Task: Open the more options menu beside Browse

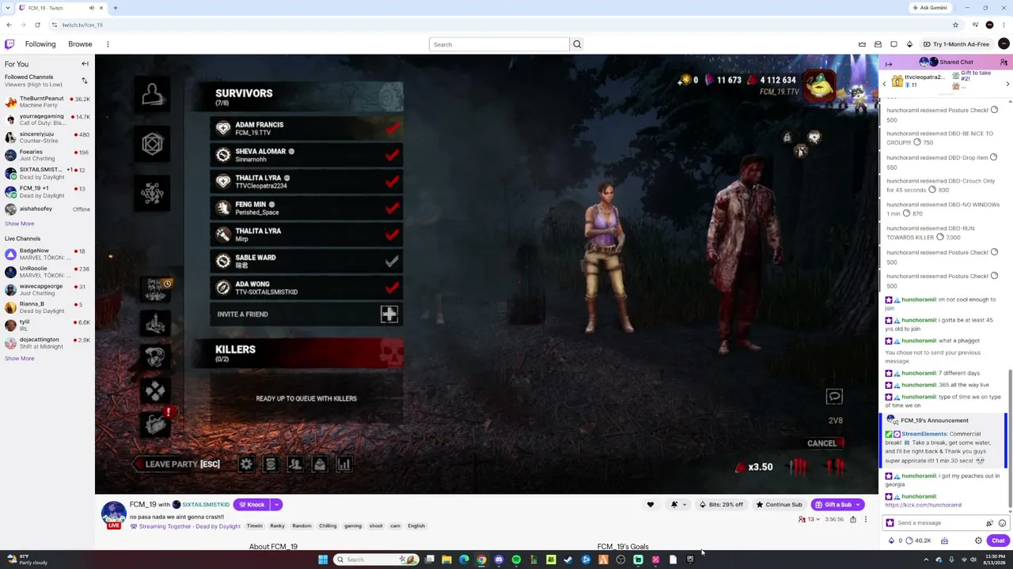Action: (x=108, y=44)
